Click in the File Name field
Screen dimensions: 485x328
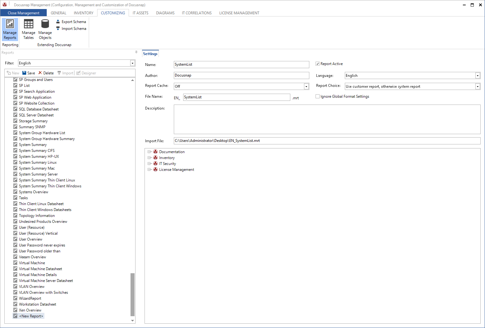tap(237, 97)
